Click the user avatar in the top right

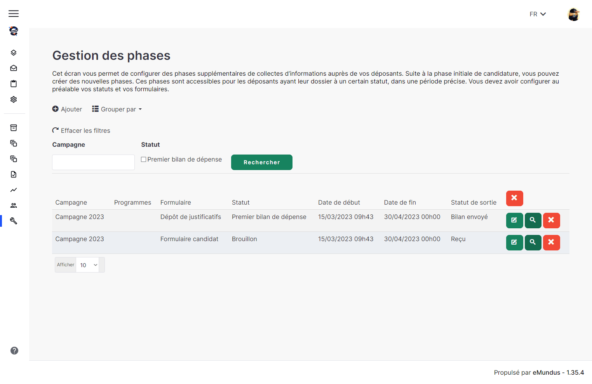[573, 14]
